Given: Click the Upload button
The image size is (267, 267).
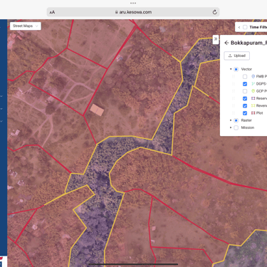Looking at the screenshot, I should pyautogui.click(x=237, y=56).
